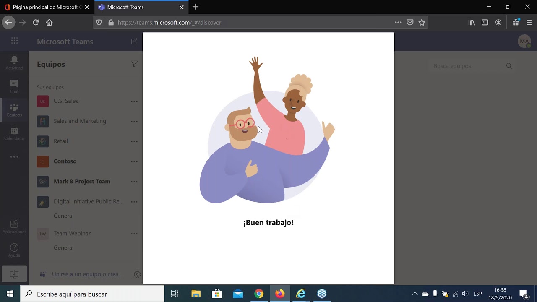Image resolution: width=537 pixels, height=302 pixels.
Task: Click search magnifier in Busca equipos
Action: pos(509,66)
